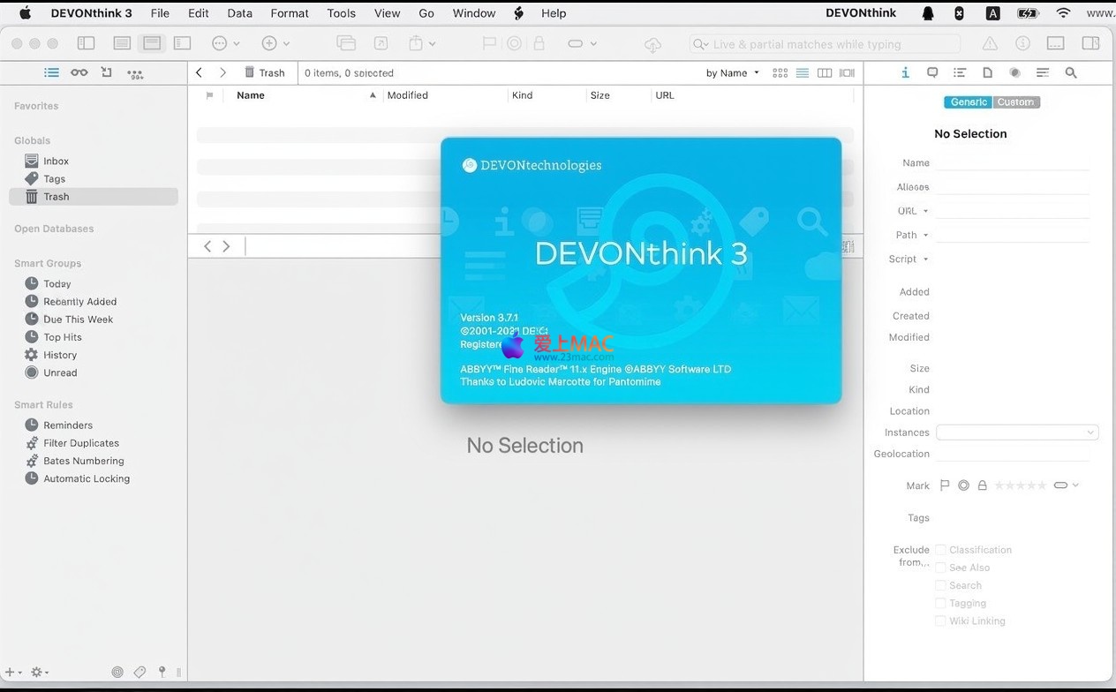Click the Generic info tab
Viewport: 1116px width, 692px height.
click(x=968, y=102)
